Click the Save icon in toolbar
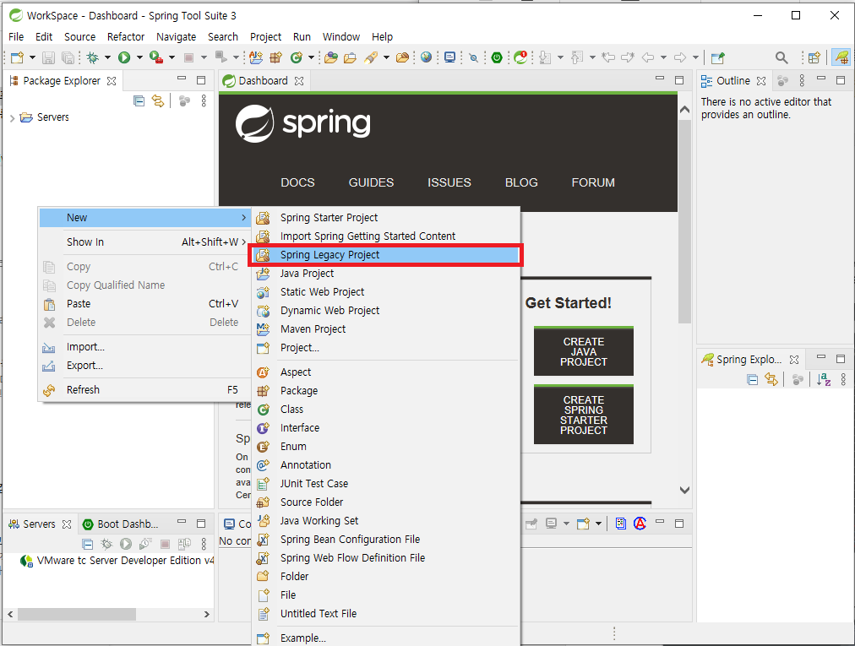This screenshot has height=646, width=855. click(48, 57)
